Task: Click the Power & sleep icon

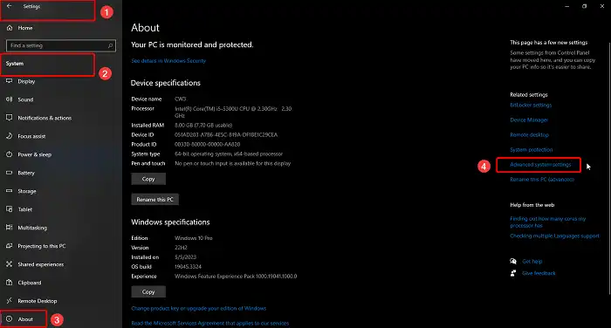Action: [10, 154]
